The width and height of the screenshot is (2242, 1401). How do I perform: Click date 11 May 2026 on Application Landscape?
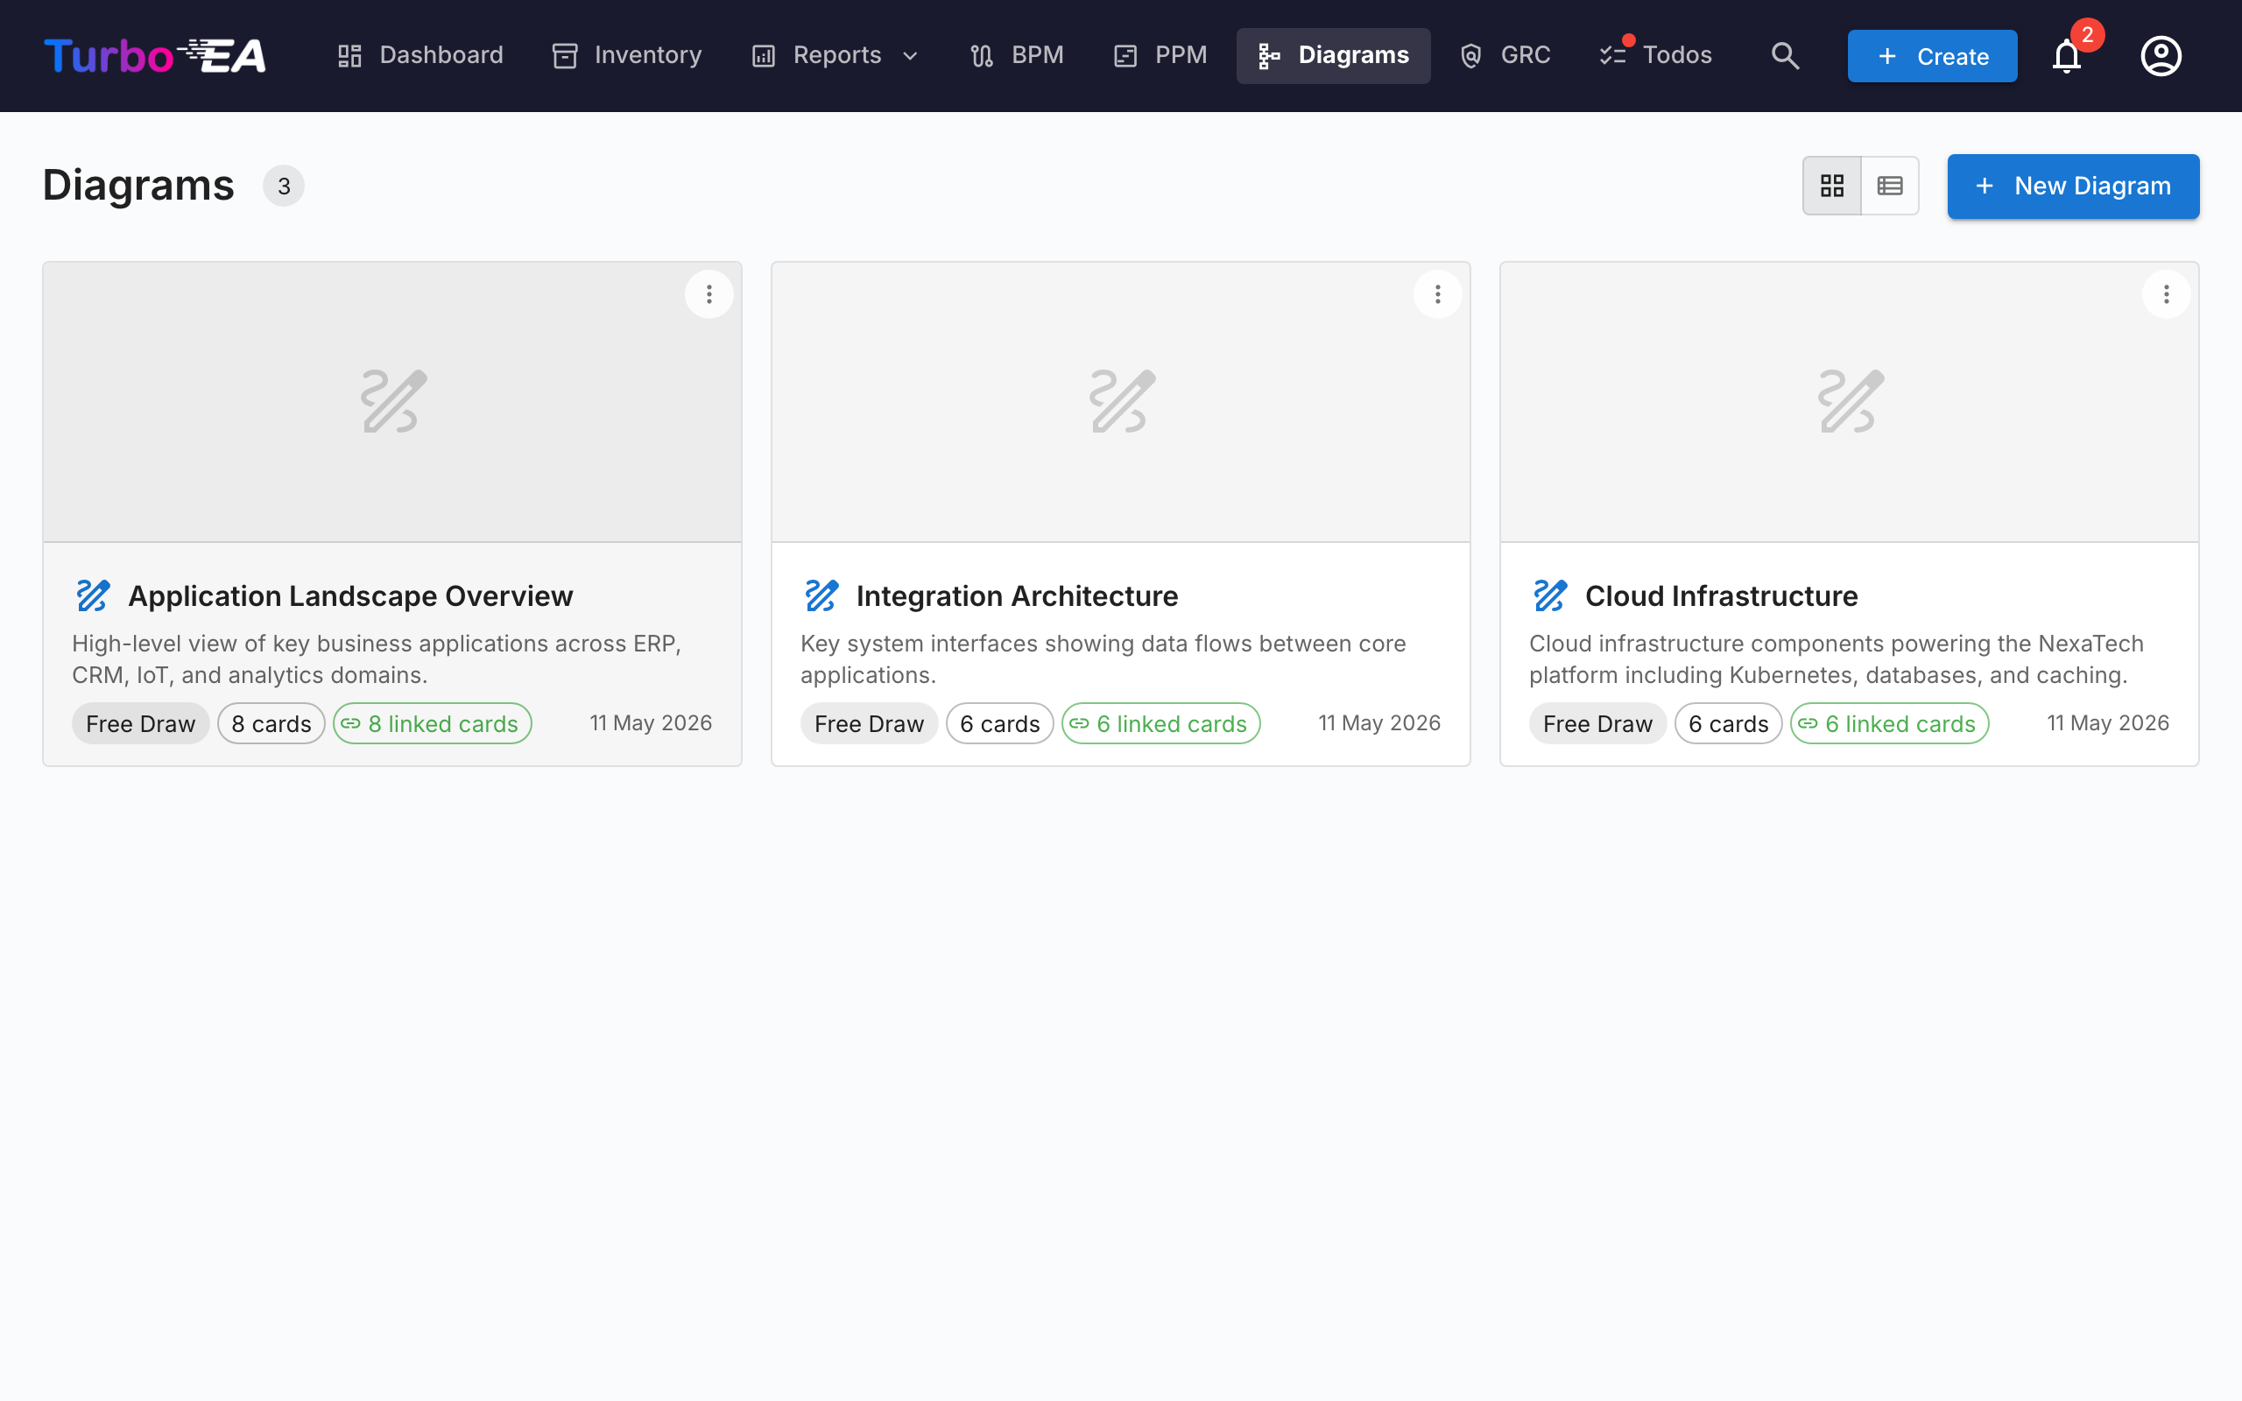[652, 722]
